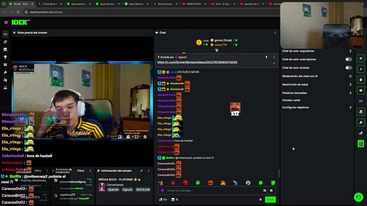Image resolution: width=367 pixels, height=206 pixels.
Task: Switch to the Notificaciones X browser tab
Action: pos(165,4)
